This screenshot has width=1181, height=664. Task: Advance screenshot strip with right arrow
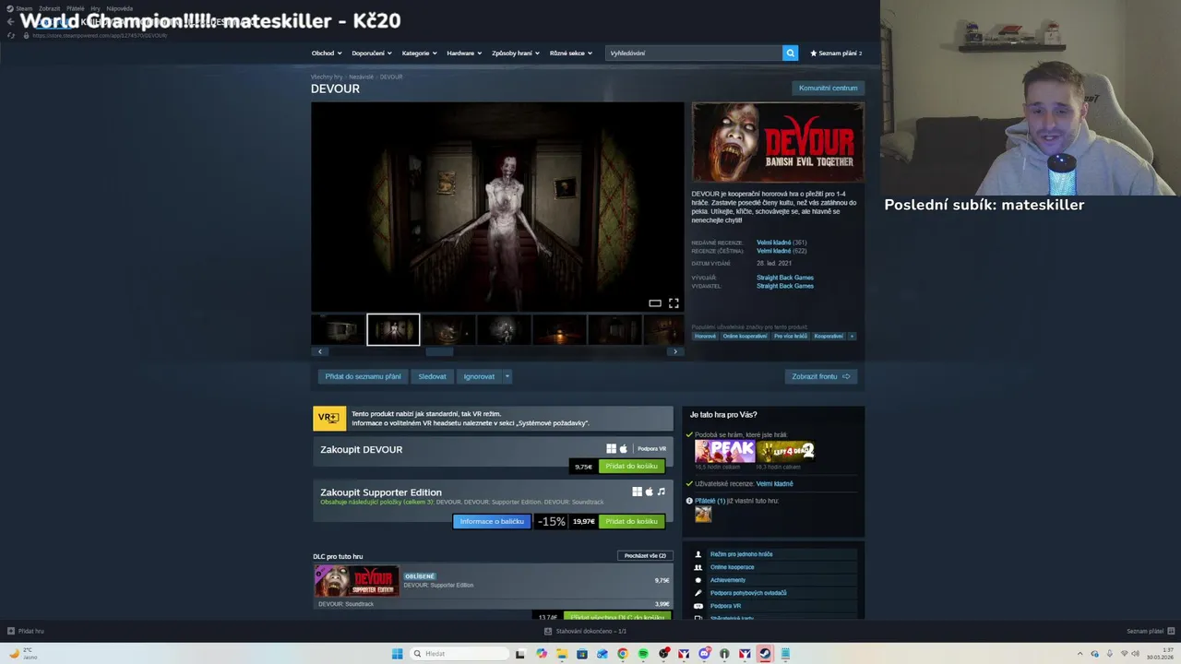tap(675, 351)
